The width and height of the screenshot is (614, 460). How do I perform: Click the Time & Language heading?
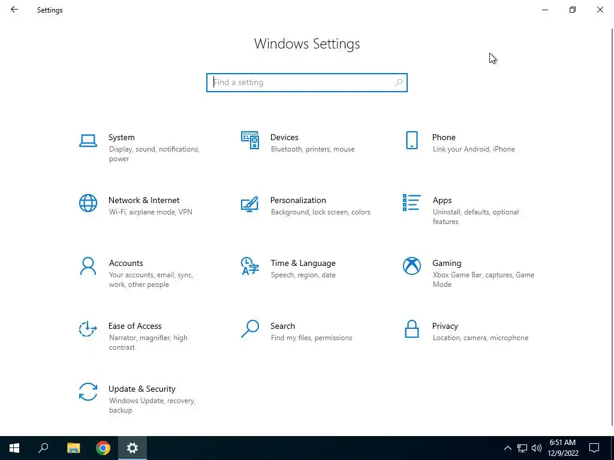pyautogui.click(x=303, y=264)
